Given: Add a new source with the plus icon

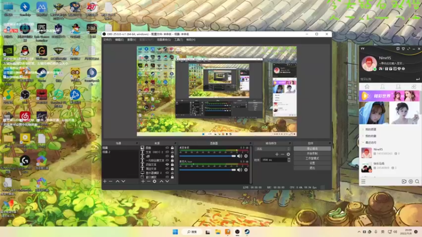Looking at the screenshot, I should click(x=143, y=181).
